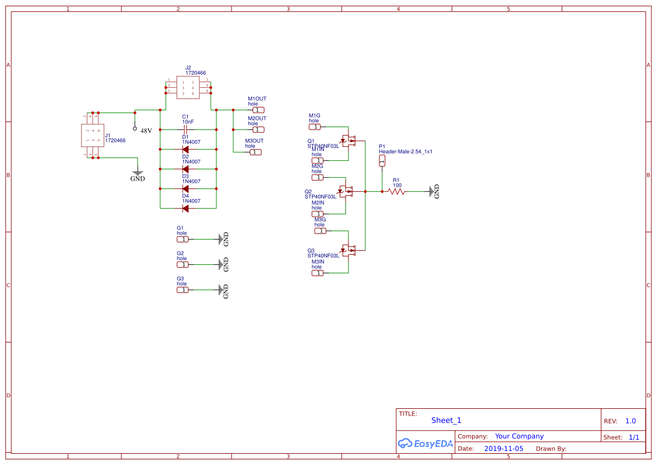
Task: Select the Q2 STP40NF03L MOSFET symbol
Action: (345, 191)
